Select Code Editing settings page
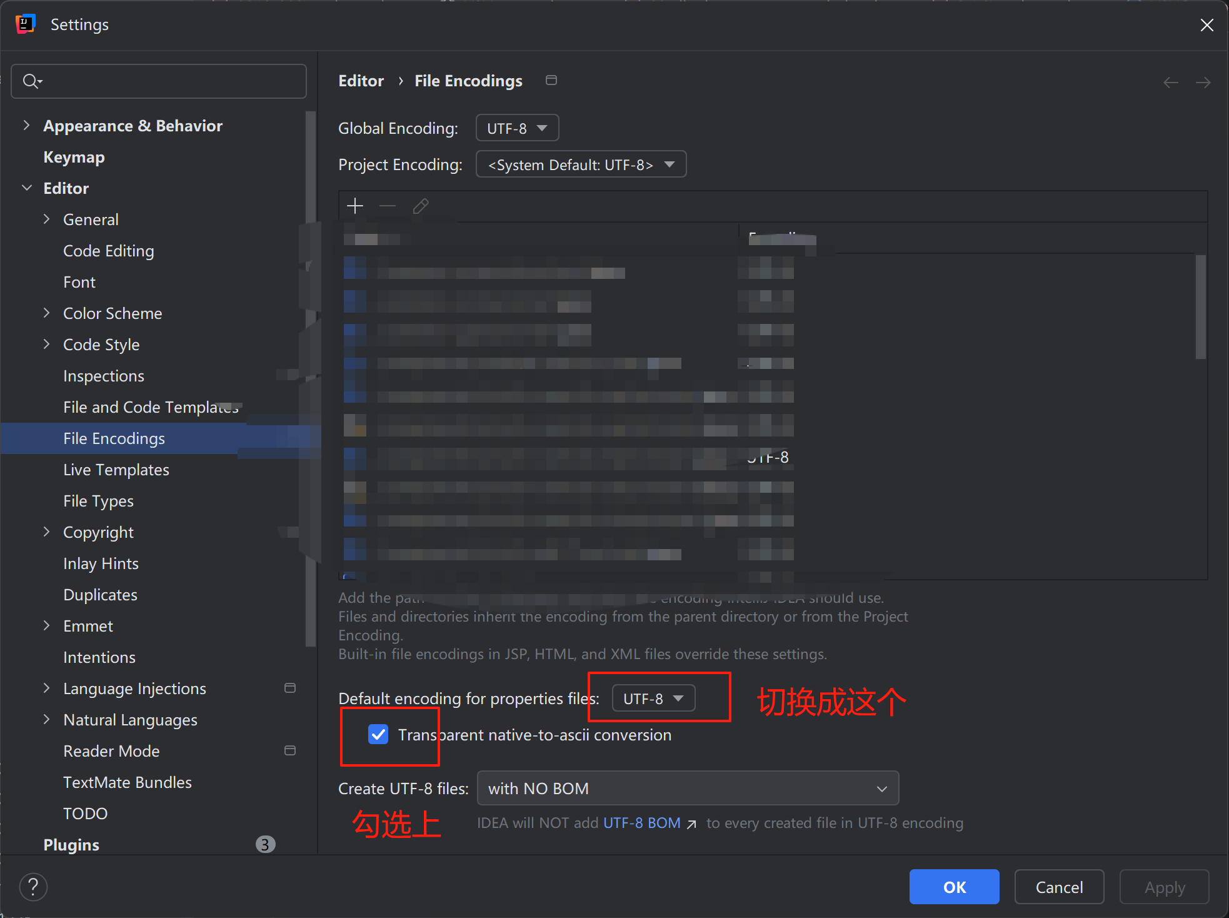This screenshot has height=918, width=1229. coord(109,251)
